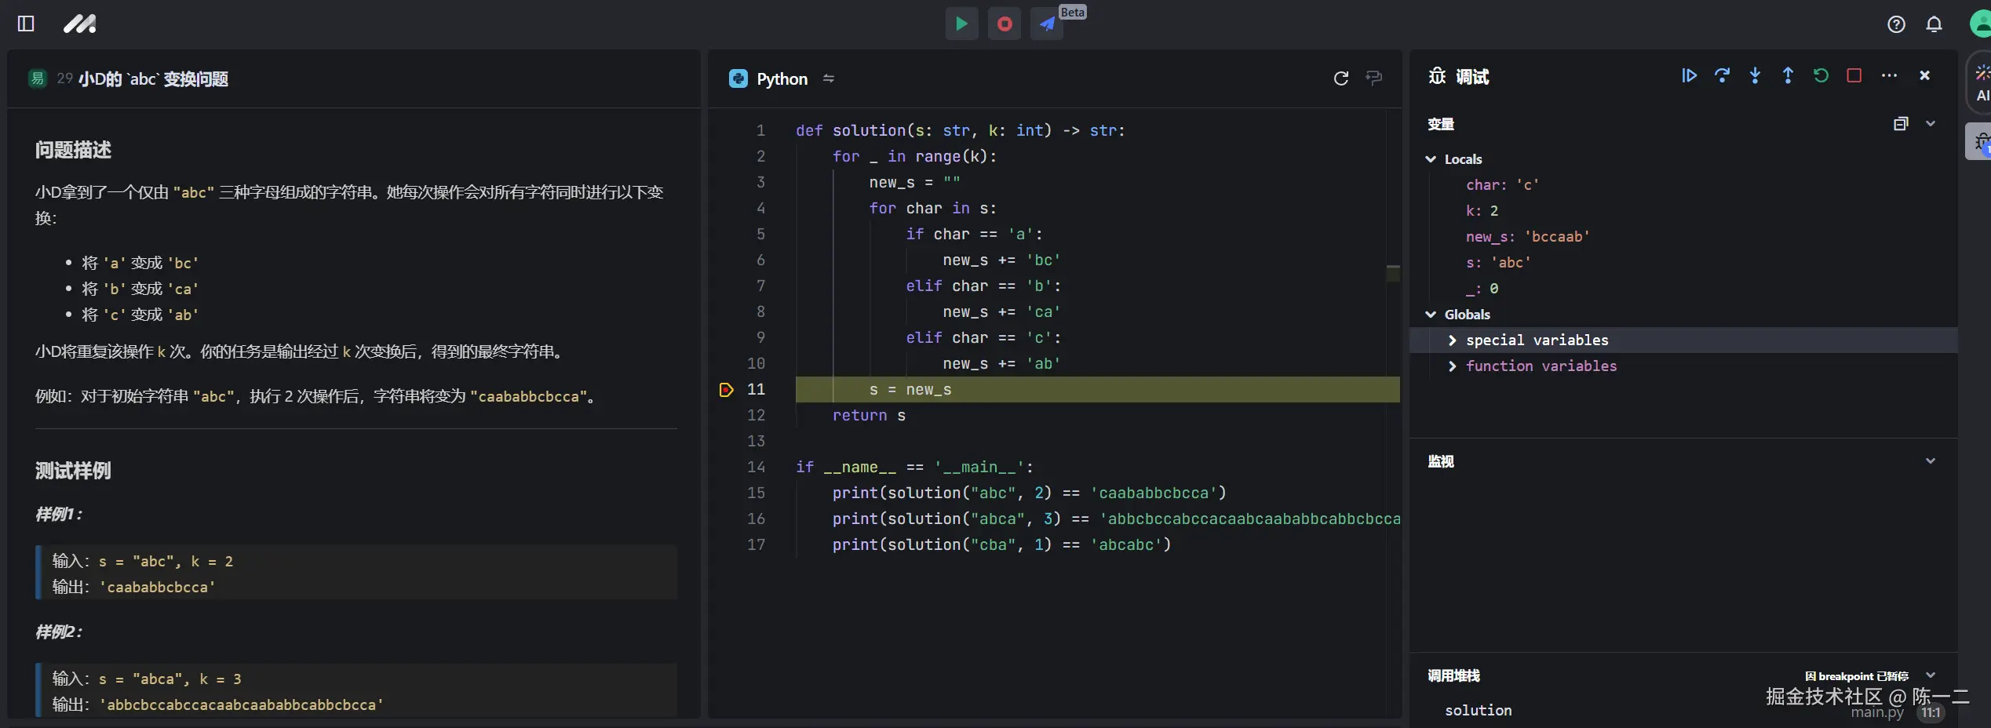
Task: Select the solution stack frame
Action: pos(1479,710)
